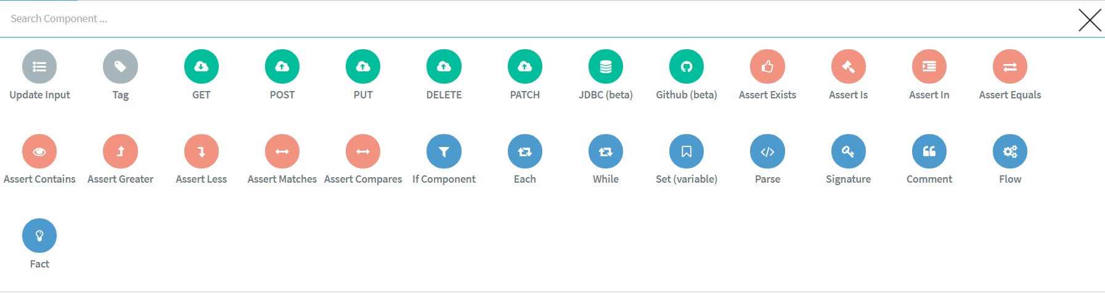The image size is (1105, 294).
Task: Pick the PATCH request component
Action: click(x=524, y=66)
